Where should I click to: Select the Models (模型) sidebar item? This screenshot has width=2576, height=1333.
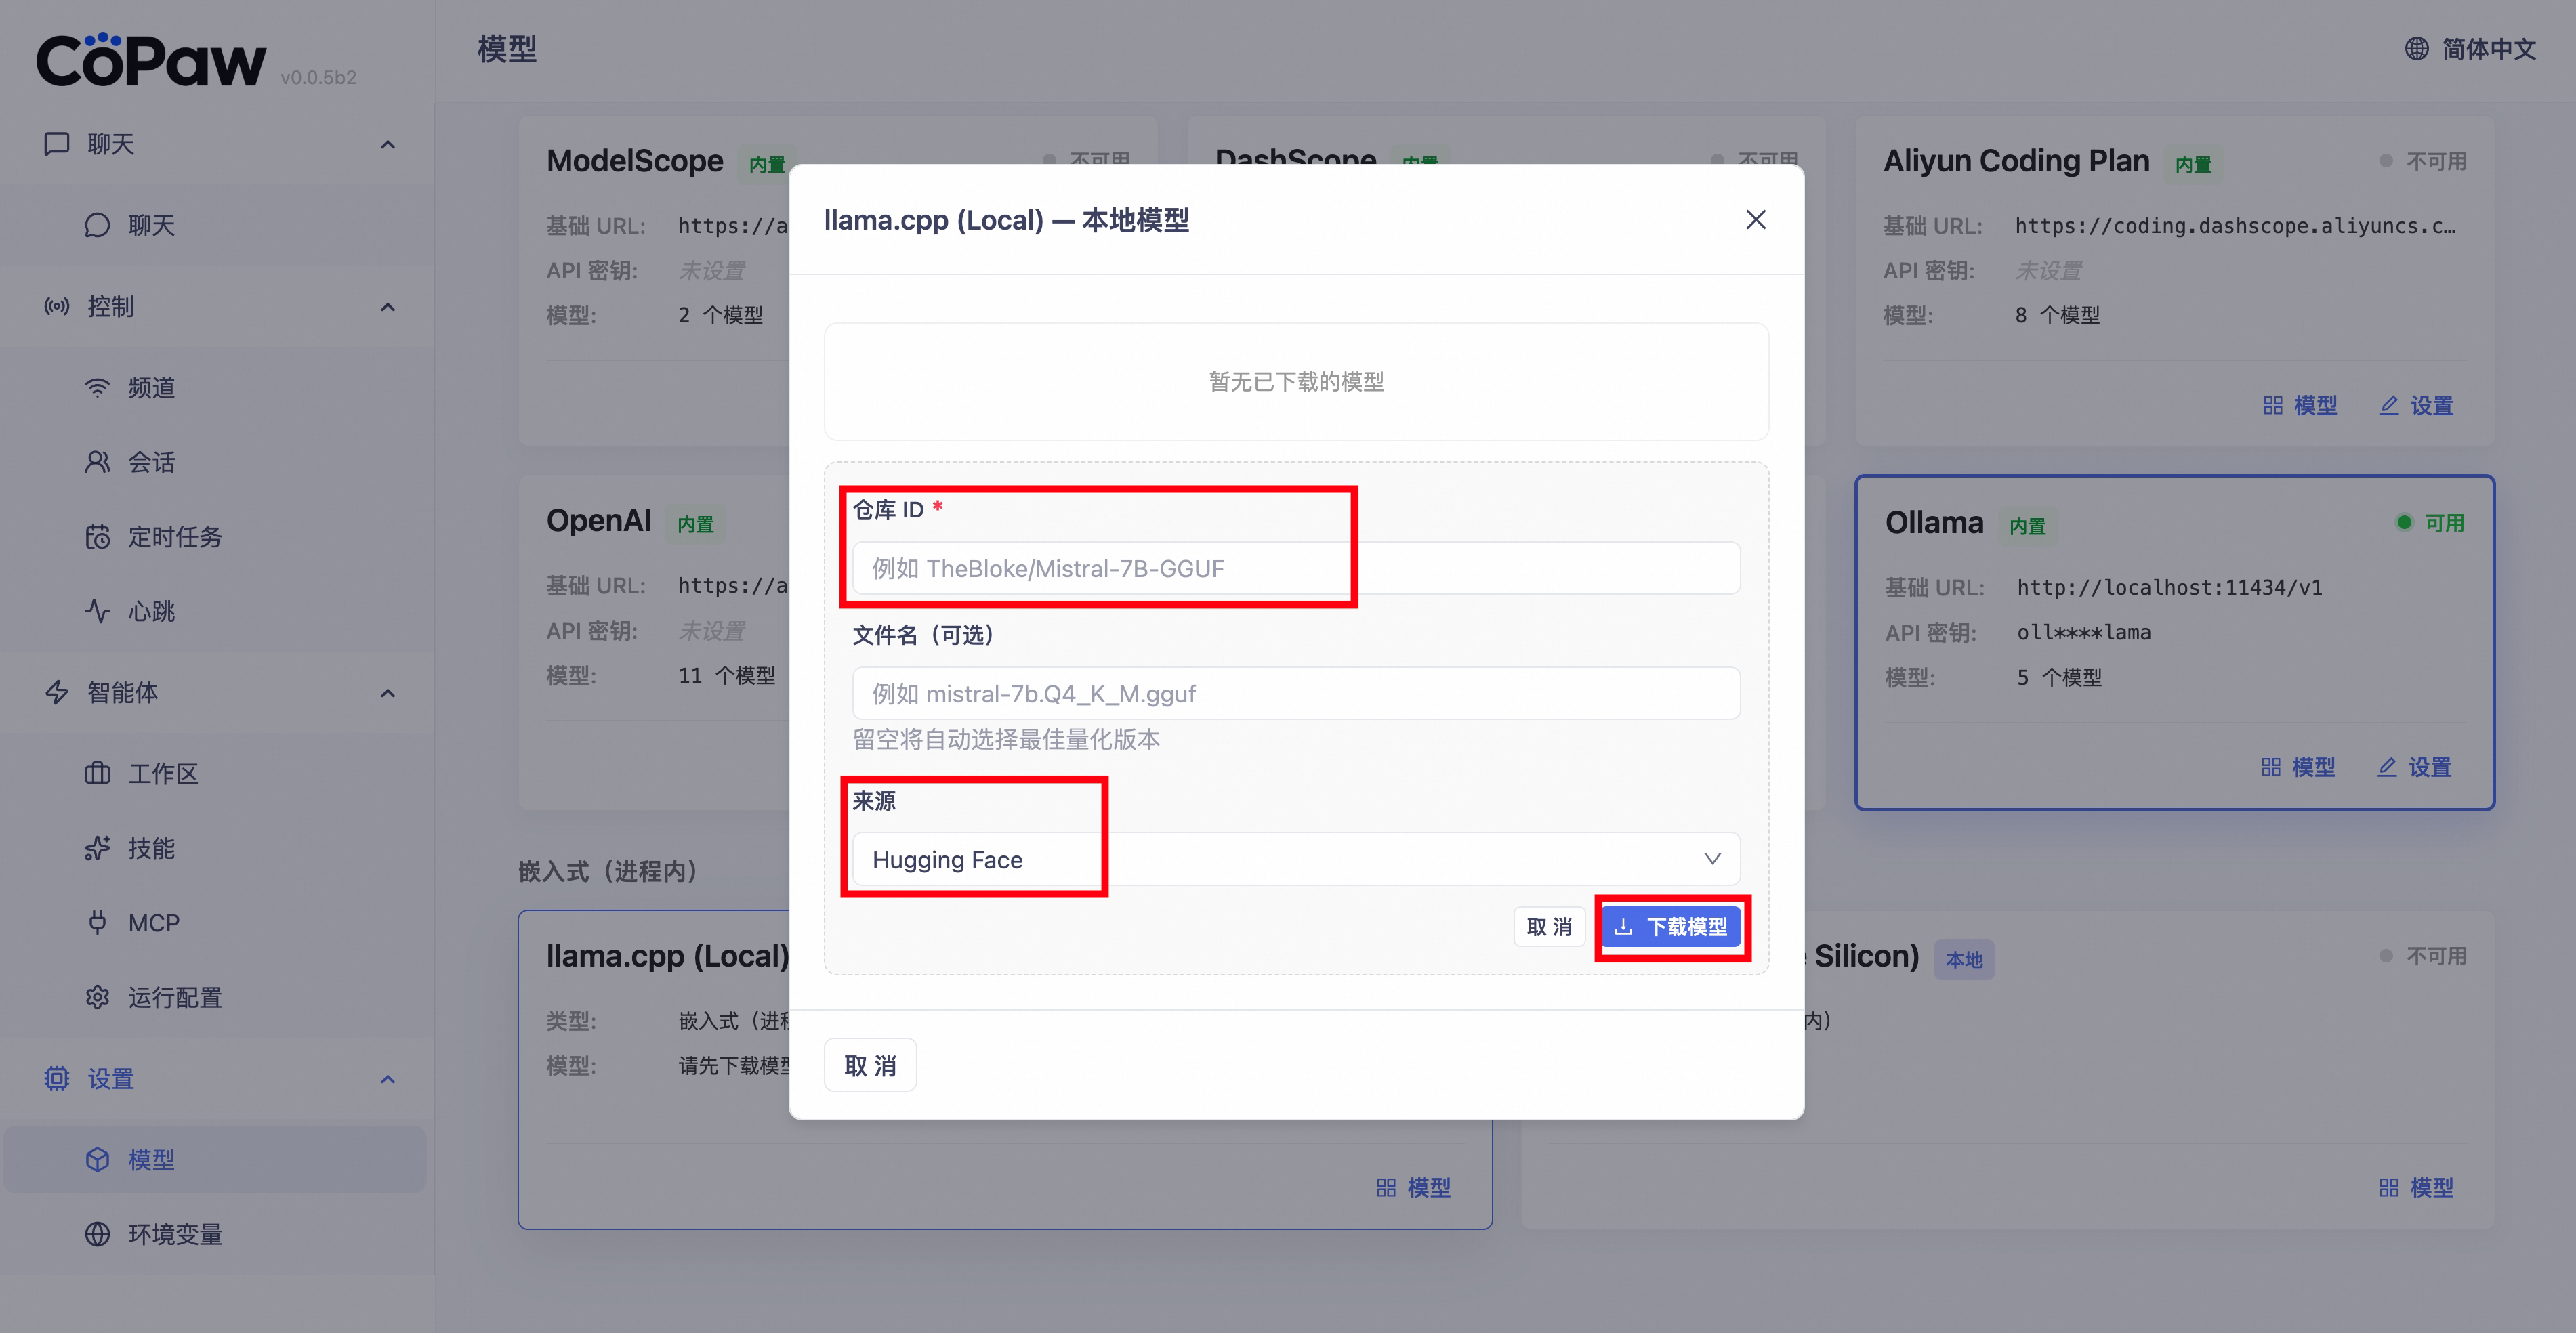click(x=150, y=1159)
